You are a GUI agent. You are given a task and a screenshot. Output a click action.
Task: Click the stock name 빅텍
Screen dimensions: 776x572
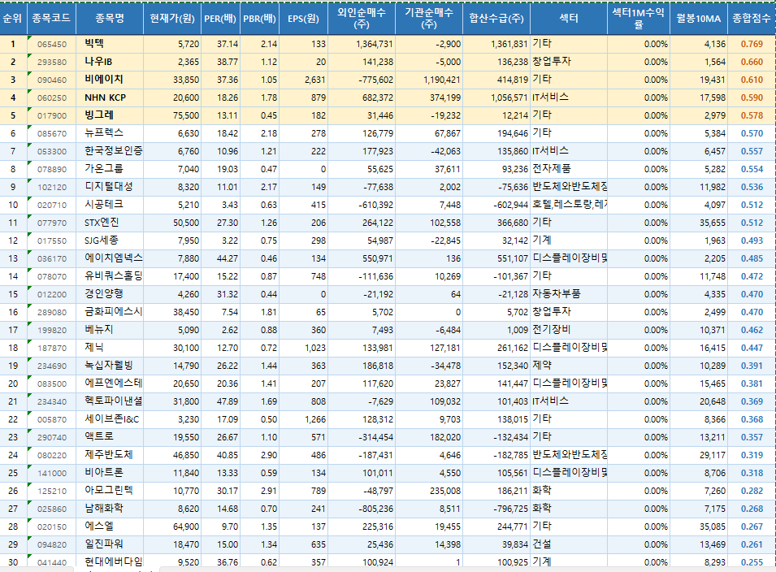[x=94, y=44]
